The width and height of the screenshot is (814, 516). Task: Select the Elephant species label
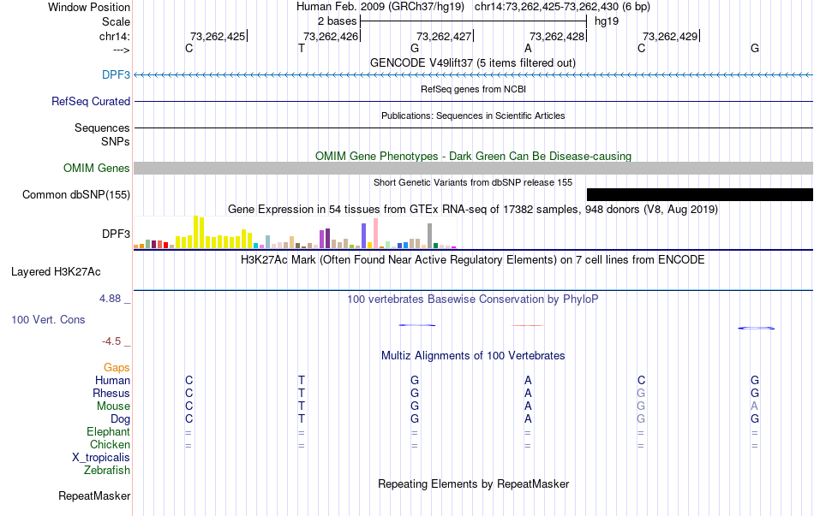tap(109, 431)
